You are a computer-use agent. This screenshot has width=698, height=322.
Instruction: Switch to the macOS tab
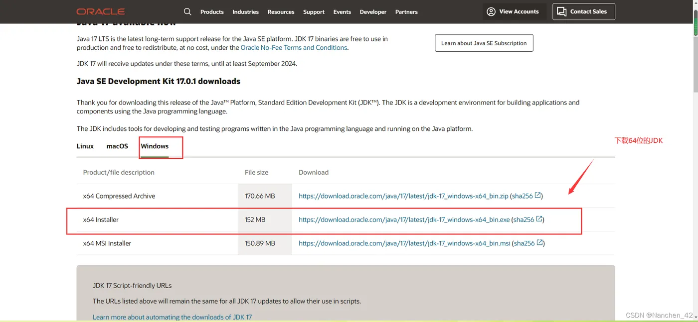117,146
